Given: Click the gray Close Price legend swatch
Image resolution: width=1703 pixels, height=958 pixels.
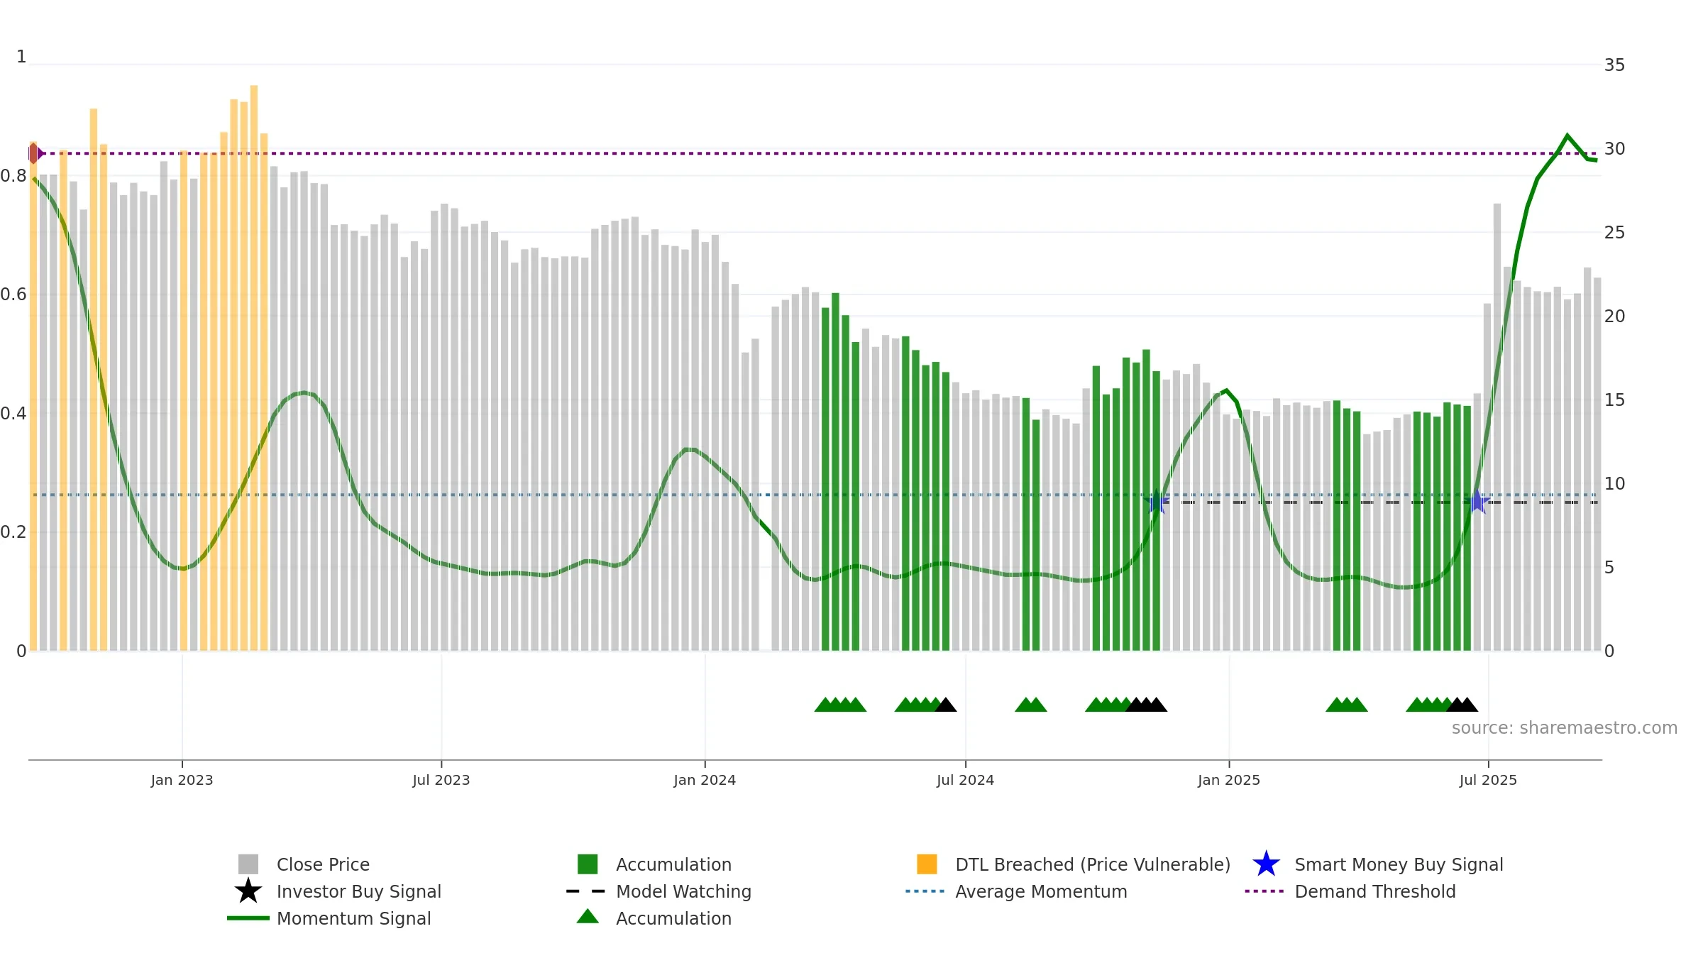Looking at the screenshot, I should click(248, 864).
